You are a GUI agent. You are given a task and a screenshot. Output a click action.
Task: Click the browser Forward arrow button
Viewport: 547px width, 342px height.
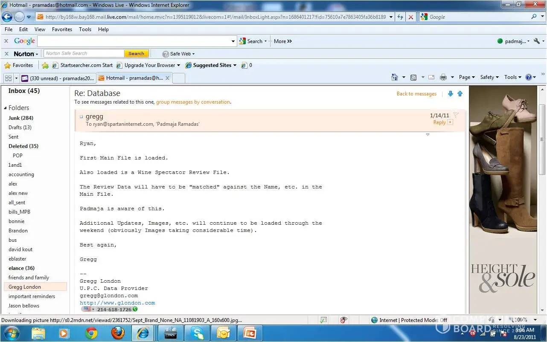pos(19,17)
